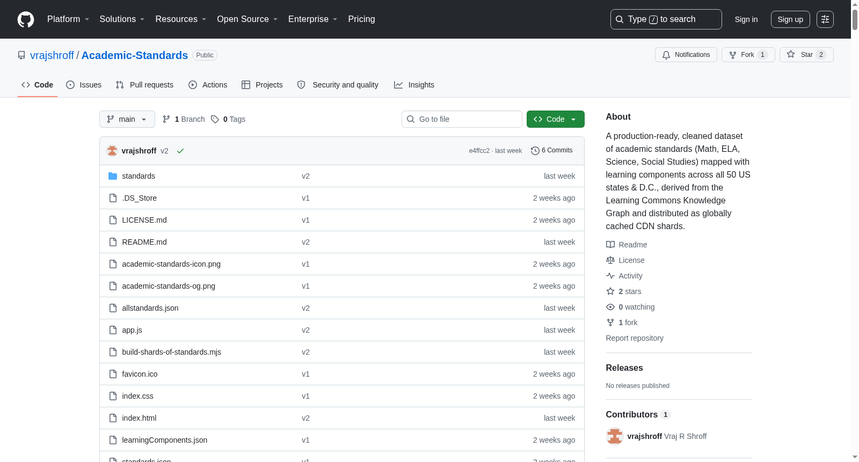This screenshot has height=462, width=859.
Task: Open the academic-standards-og.png file
Action: 169,286
